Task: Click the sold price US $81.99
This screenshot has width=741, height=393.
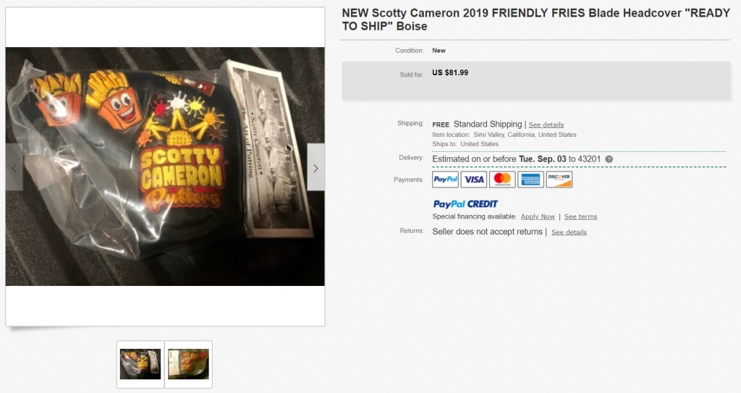Action: [x=450, y=73]
